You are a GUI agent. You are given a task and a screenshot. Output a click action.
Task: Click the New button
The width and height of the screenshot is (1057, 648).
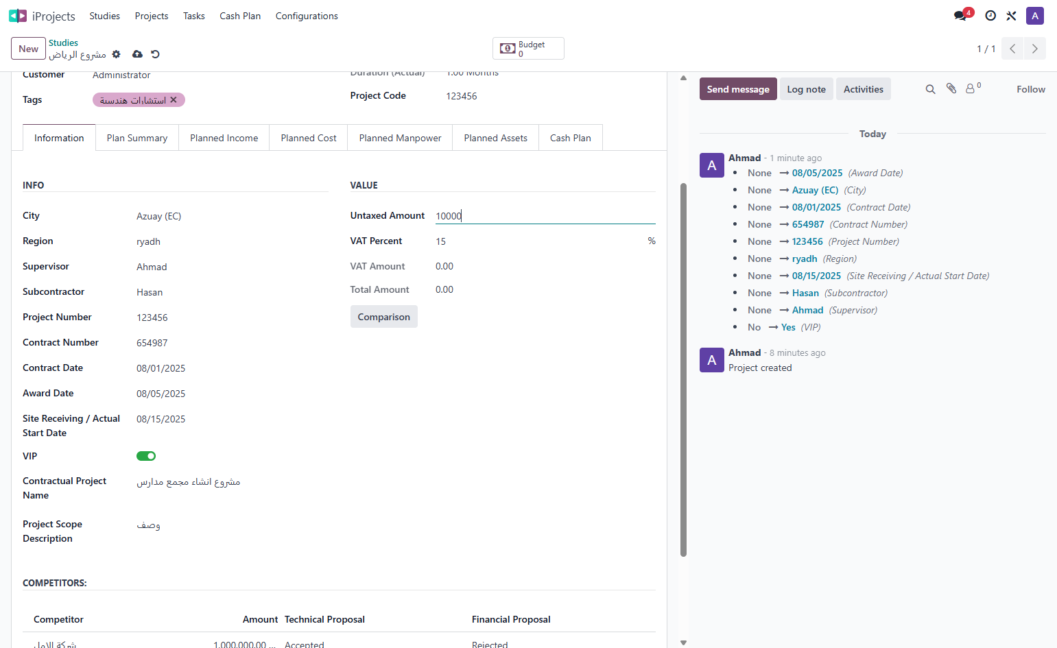[28, 49]
